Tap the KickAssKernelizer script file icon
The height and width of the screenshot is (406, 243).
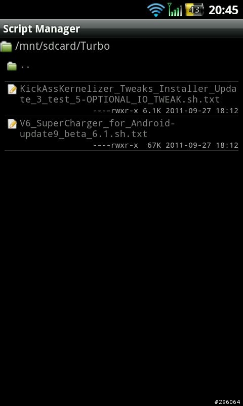point(12,89)
